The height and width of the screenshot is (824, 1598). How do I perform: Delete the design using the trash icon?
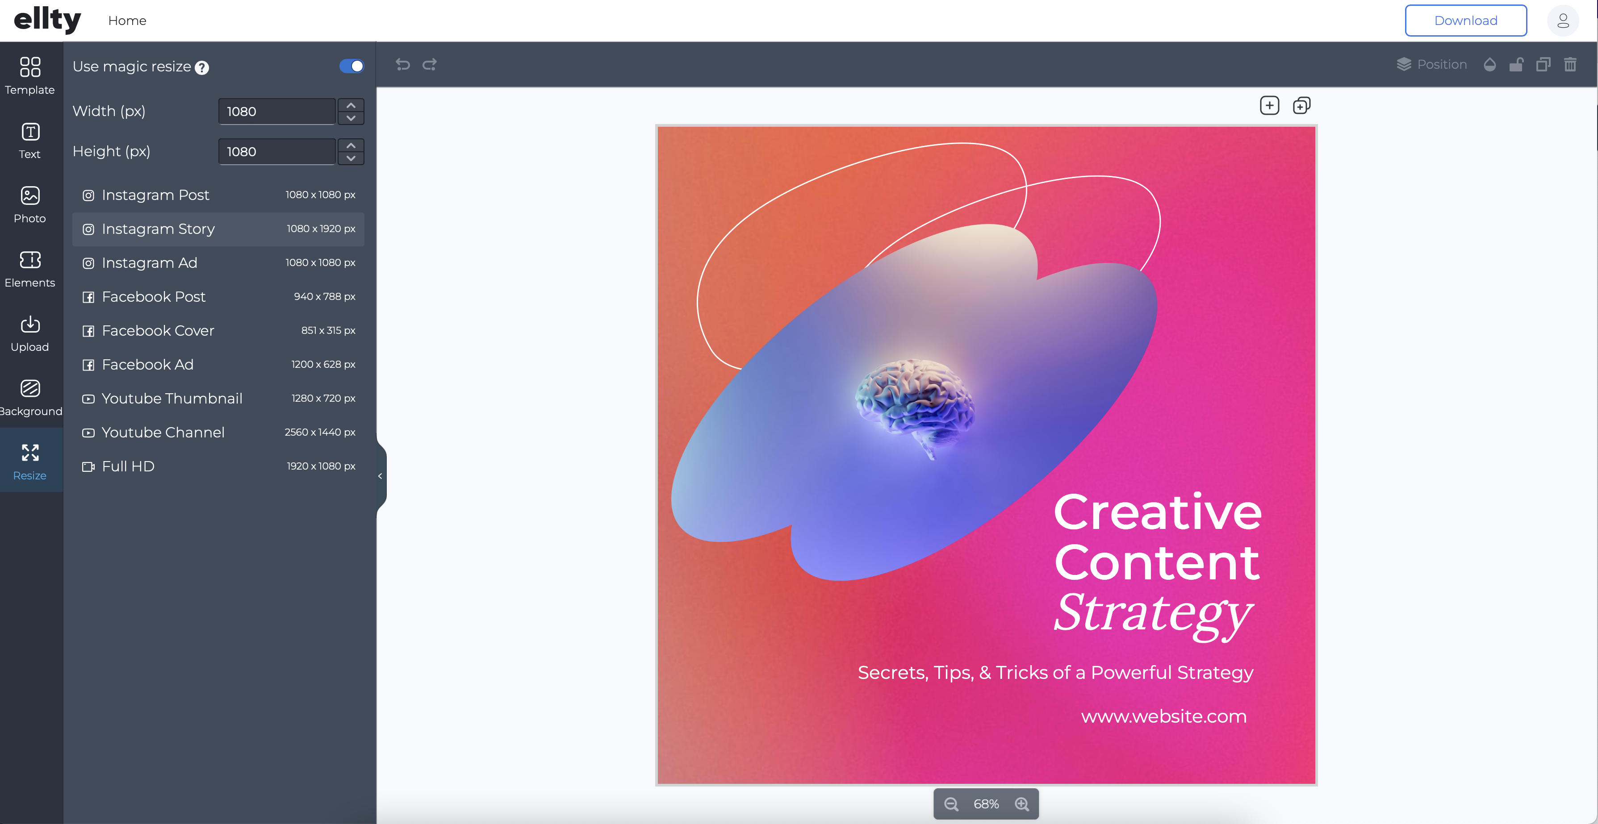pyautogui.click(x=1571, y=64)
